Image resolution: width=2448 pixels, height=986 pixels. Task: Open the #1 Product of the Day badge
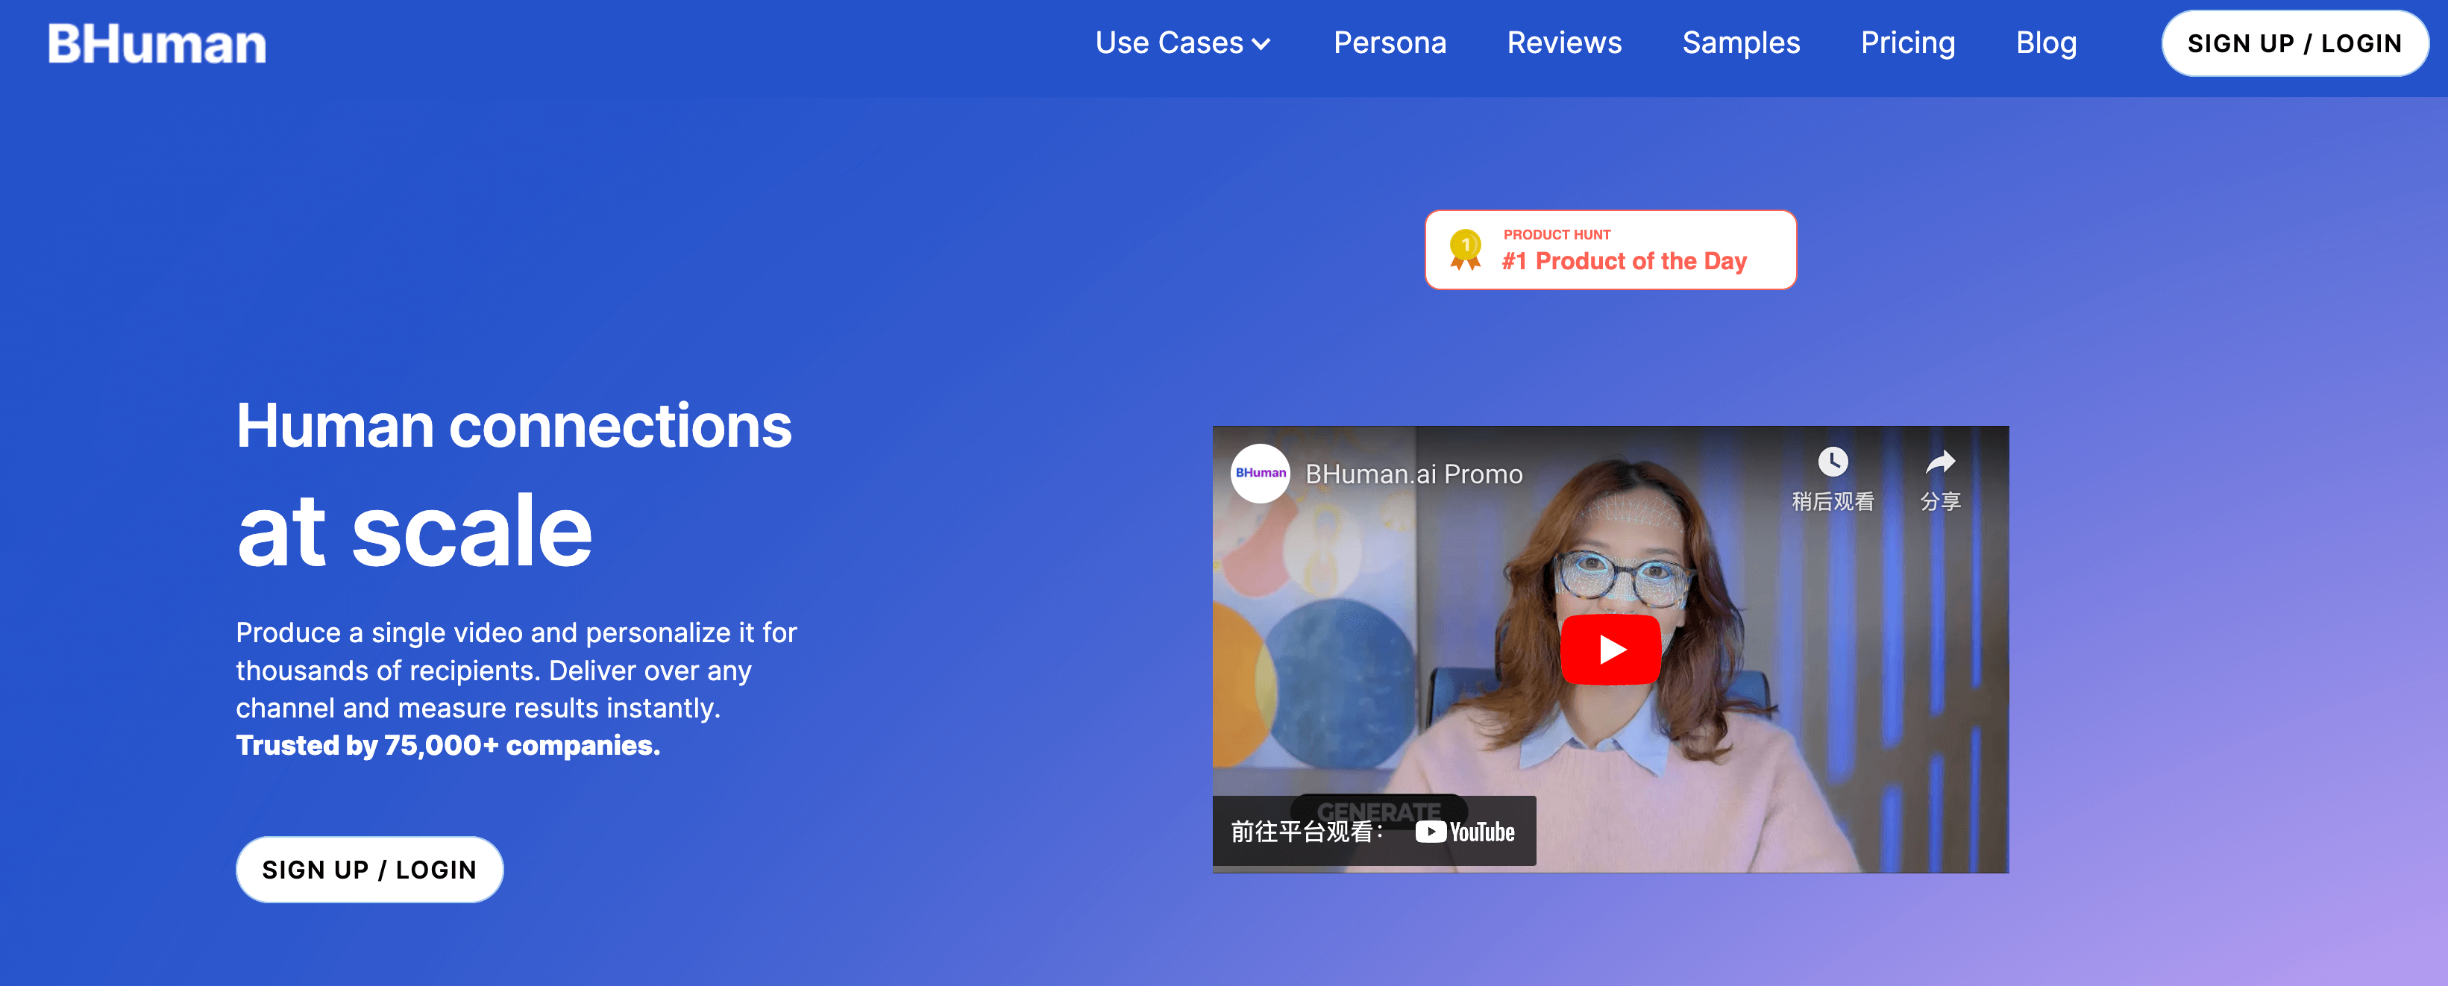point(1624,260)
